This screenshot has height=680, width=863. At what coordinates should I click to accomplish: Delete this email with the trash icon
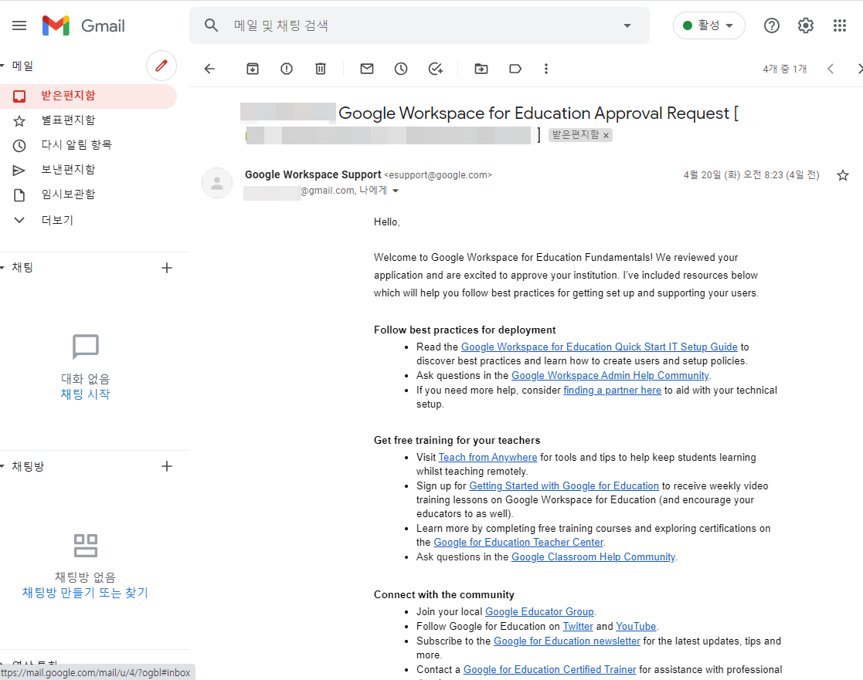tap(321, 69)
